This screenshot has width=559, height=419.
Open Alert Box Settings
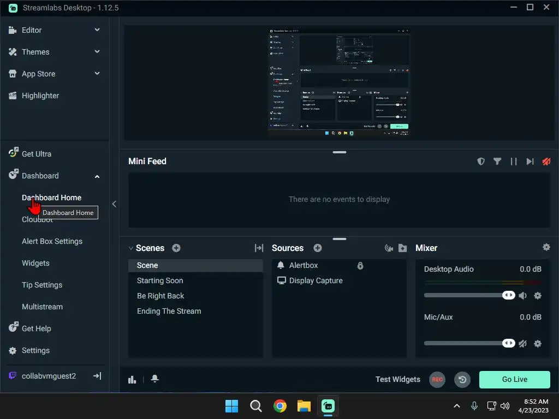52,241
